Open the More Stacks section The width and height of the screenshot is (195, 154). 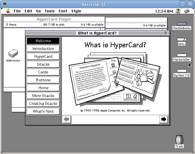click(x=43, y=96)
